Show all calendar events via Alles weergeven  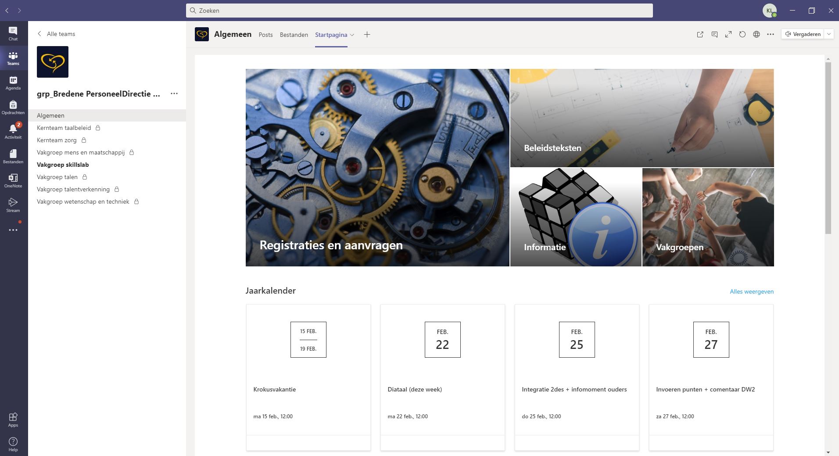(751, 291)
